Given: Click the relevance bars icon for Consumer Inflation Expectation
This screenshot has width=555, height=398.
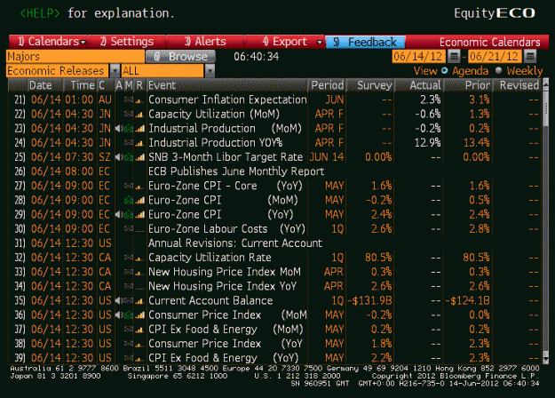Looking at the screenshot, I should pos(139,101).
